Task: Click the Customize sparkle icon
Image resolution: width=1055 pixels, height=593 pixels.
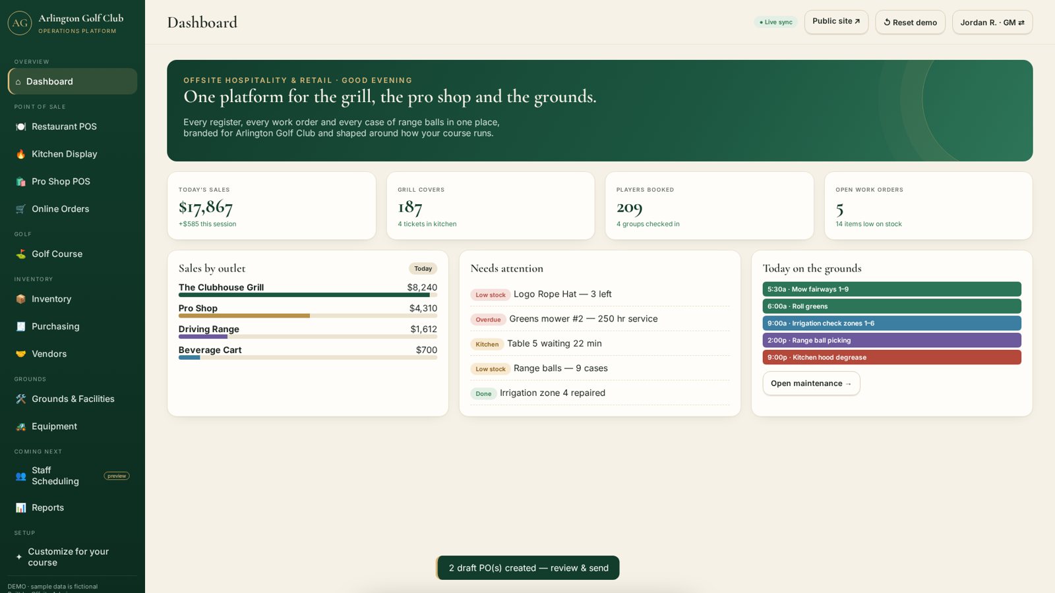Action: pyautogui.click(x=18, y=557)
